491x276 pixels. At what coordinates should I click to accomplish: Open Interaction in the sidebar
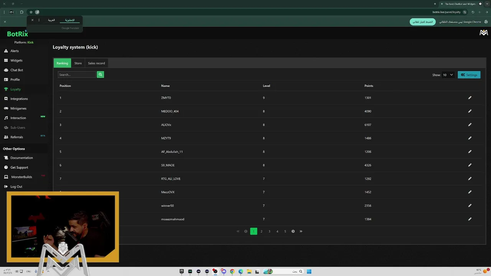(x=18, y=118)
